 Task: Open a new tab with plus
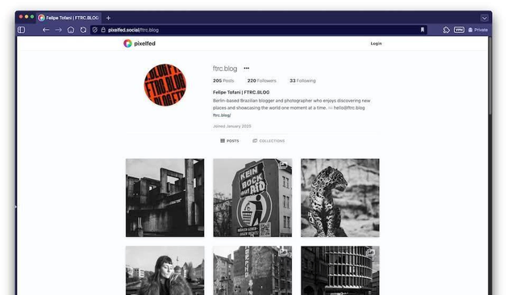108,18
